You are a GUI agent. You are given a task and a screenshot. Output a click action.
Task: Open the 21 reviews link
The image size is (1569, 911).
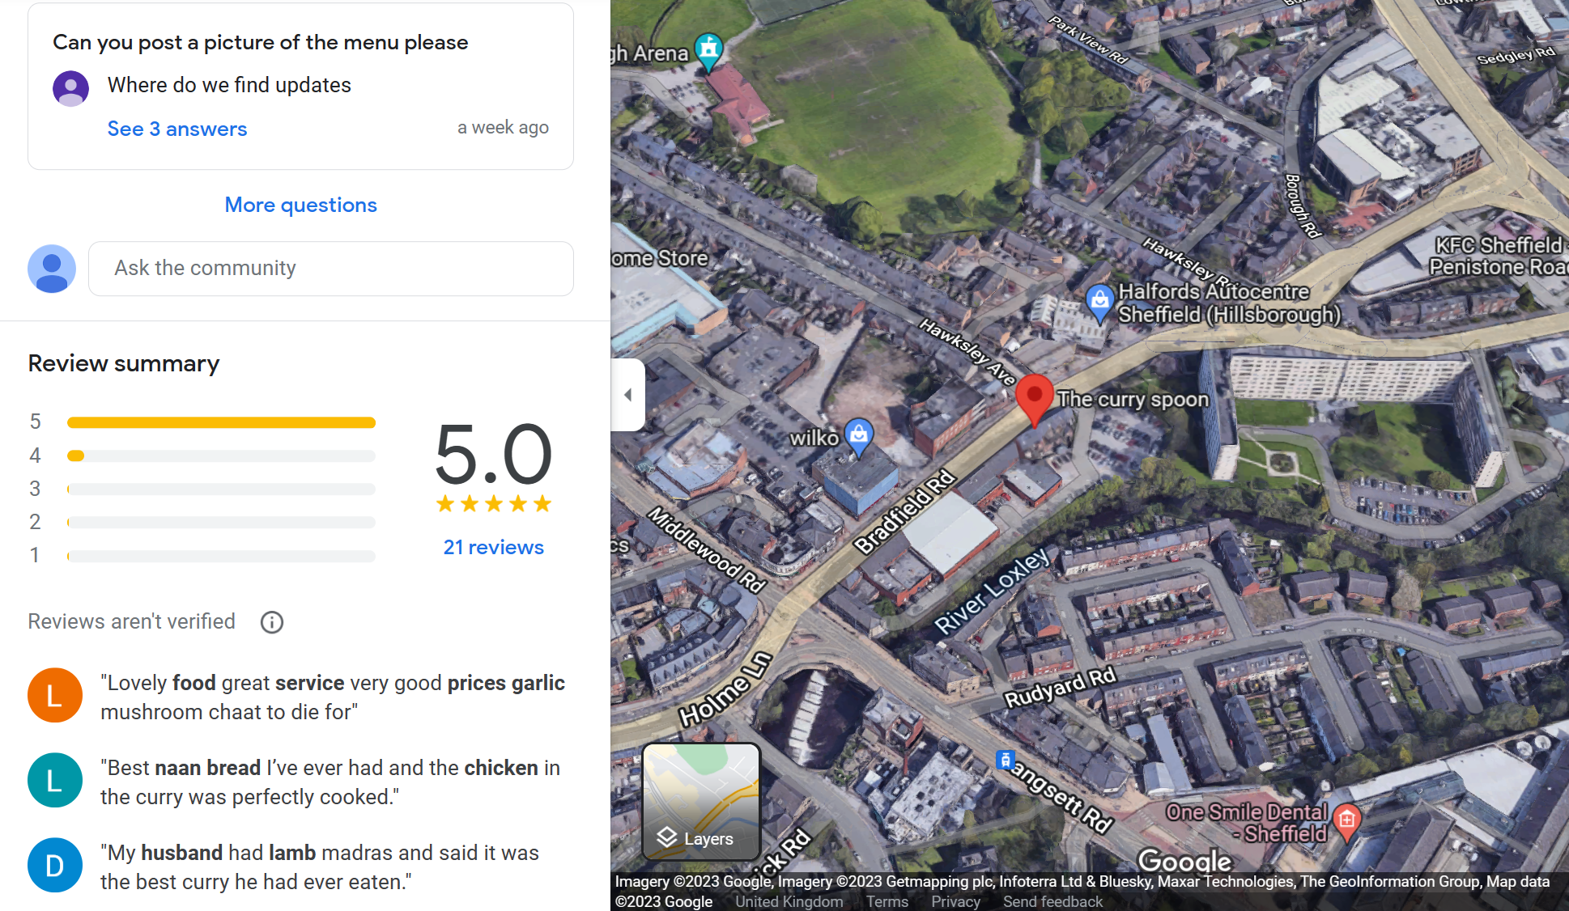pos(494,548)
